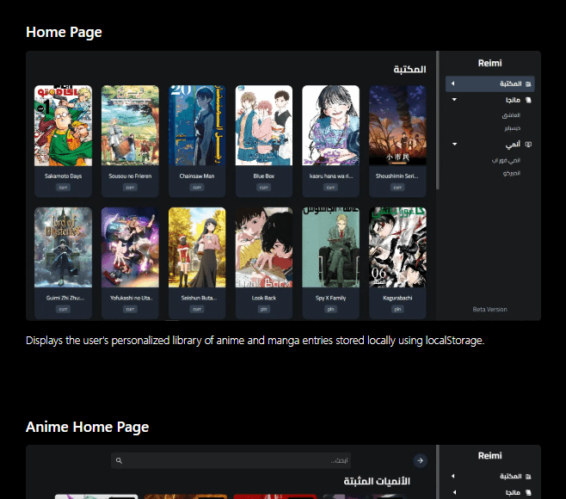Click the curr badge under Chainsaw Man
This screenshot has width=566, height=499.
coord(197,188)
